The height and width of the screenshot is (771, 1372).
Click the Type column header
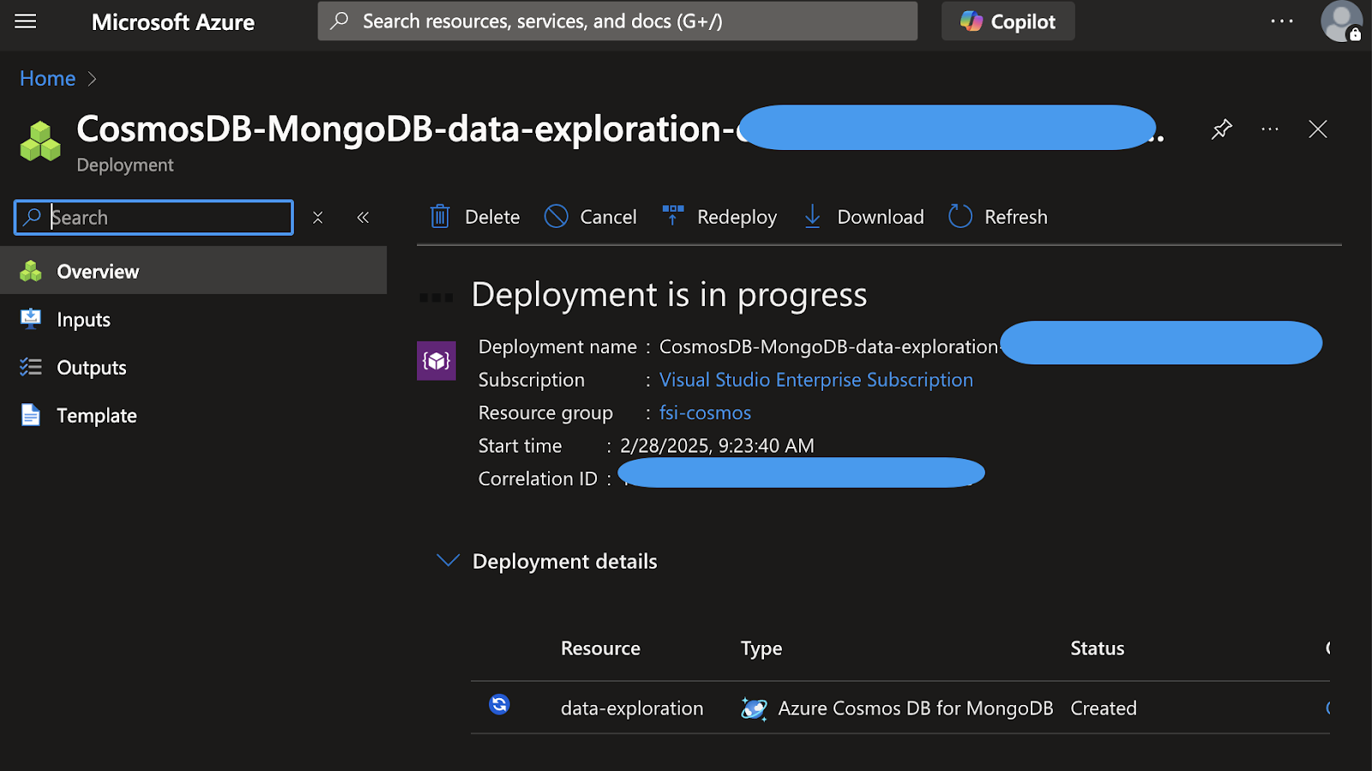[761, 648]
